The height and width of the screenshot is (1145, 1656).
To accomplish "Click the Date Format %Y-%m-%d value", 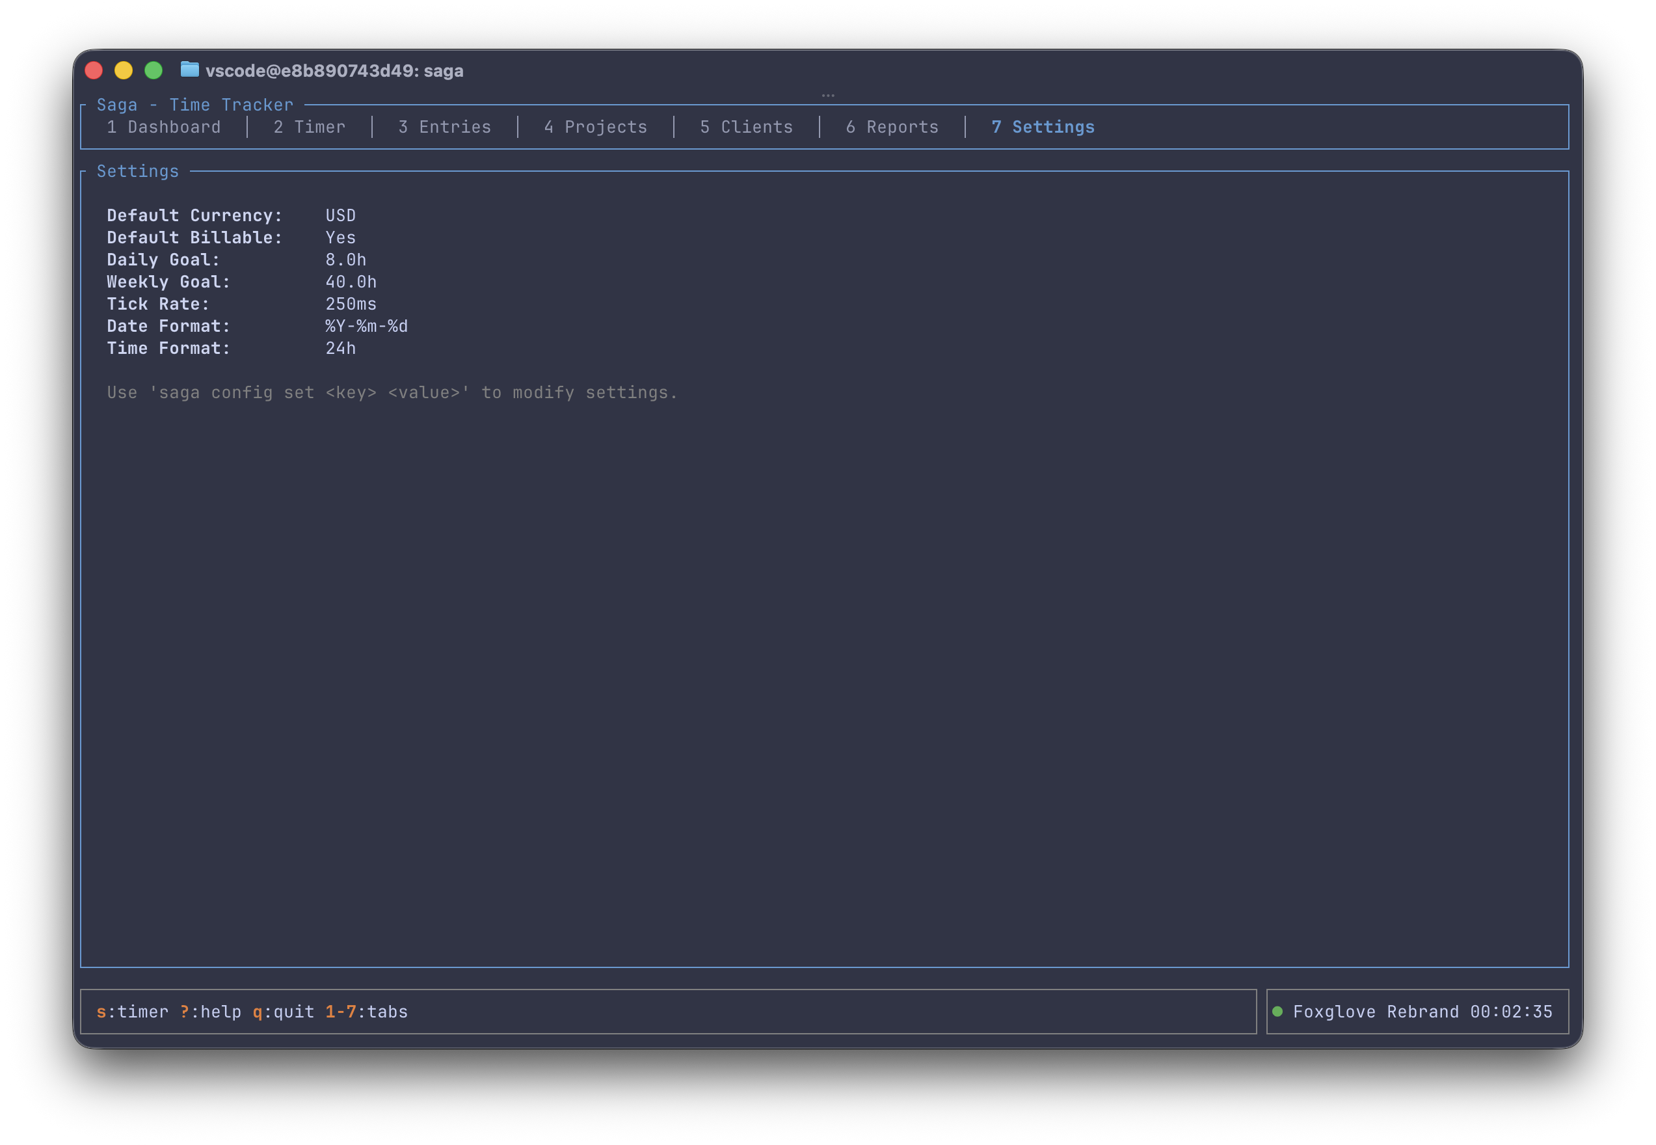I will coord(366,326).
